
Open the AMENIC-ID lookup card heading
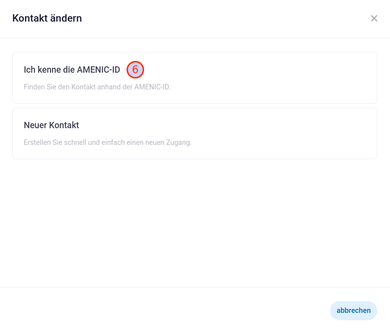[72, 70]
